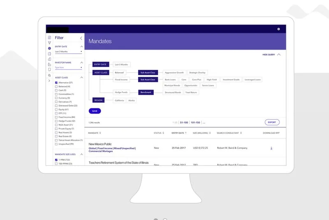Select the Investment Grade query chip
Viewport: 329px width, 220px height.
pyautogui.click(x=231, y=80)
